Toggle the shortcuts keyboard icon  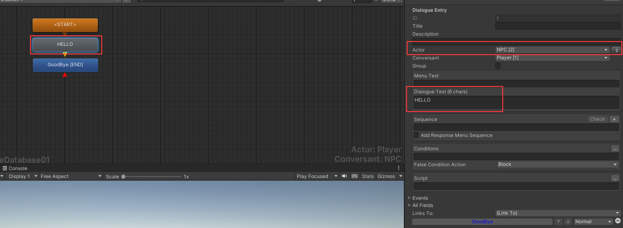click(x=355, y=176)
